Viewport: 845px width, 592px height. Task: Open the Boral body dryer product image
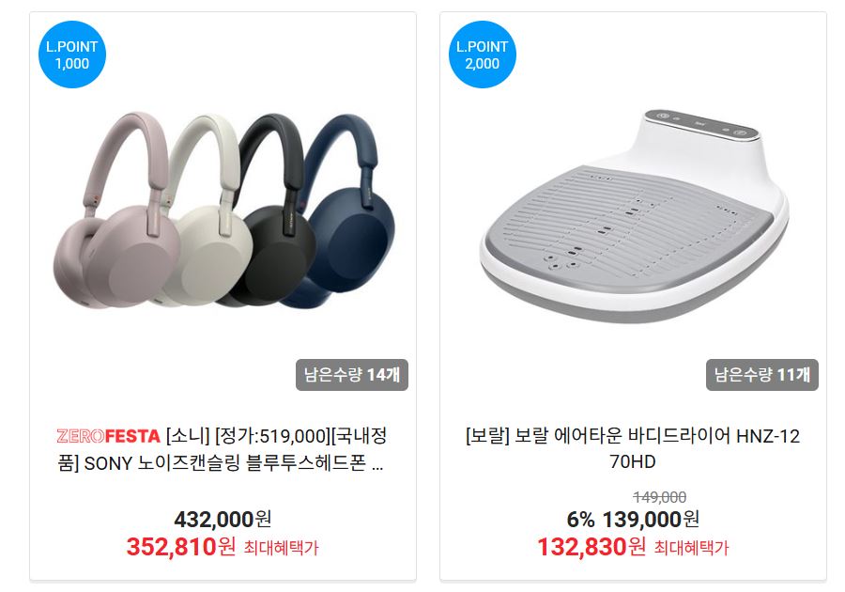[634, 216]
